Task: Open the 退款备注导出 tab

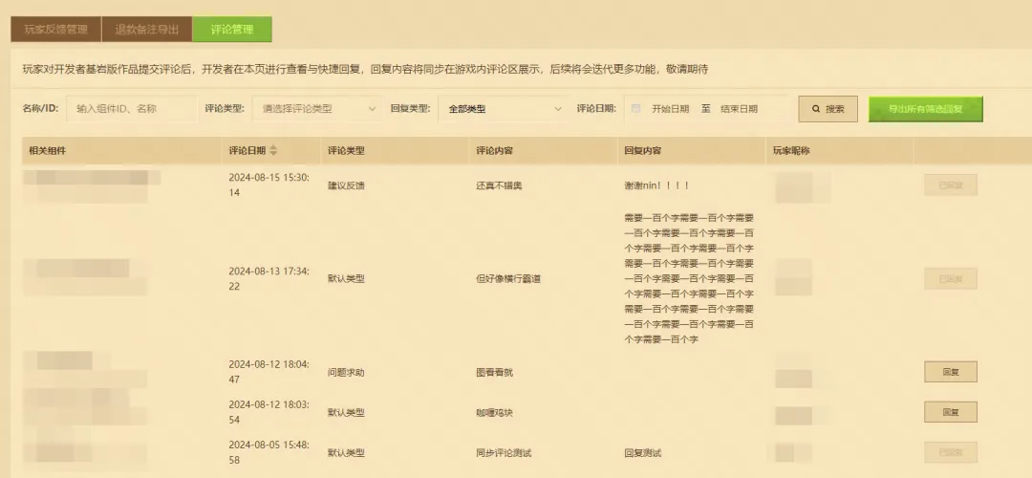Action: (146, 30)
